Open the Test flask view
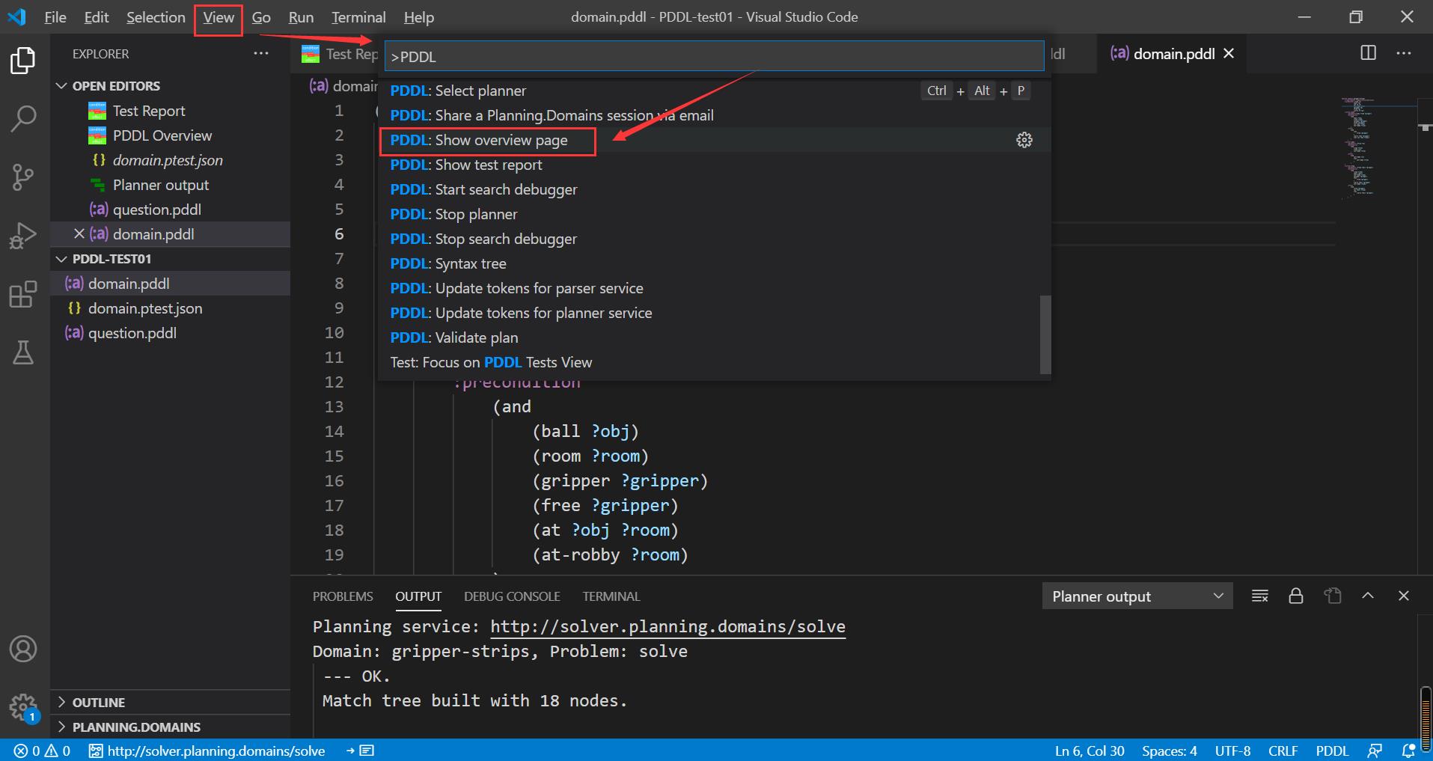1433x761 pixels. click(23, 352)
